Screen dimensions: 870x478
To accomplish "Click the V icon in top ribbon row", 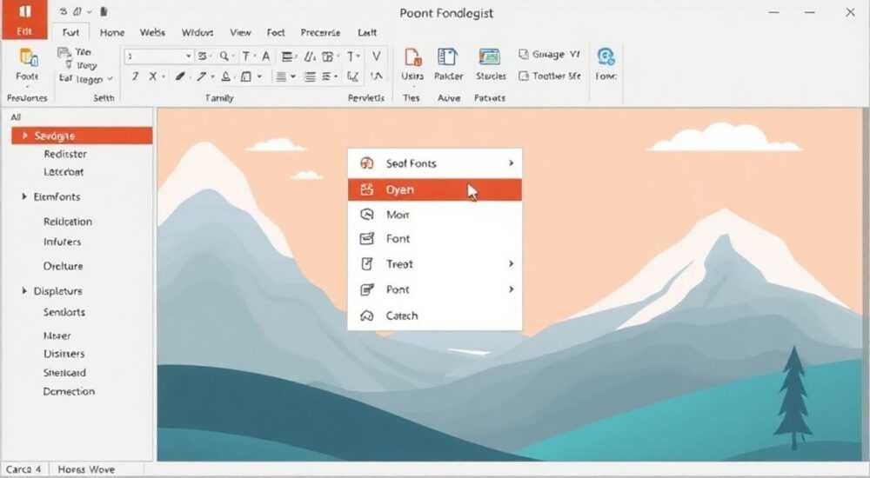I will click(376, 56).
